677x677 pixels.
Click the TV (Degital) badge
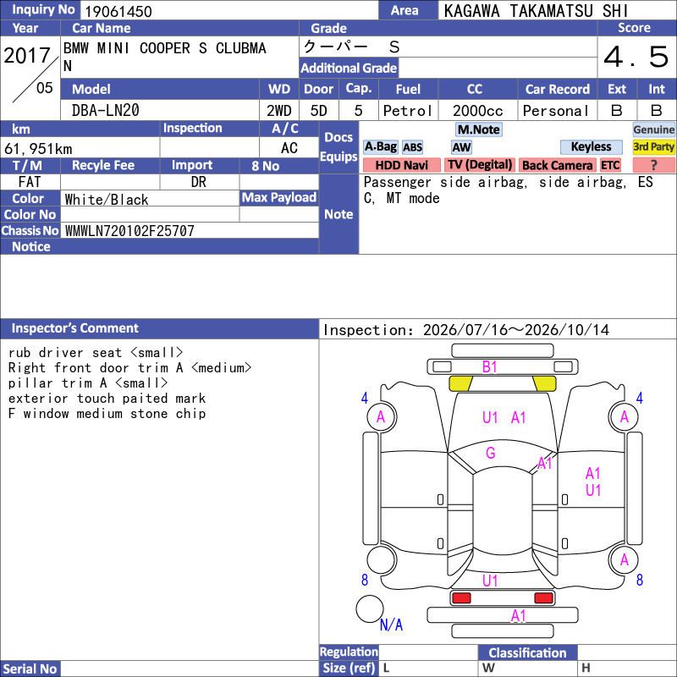pyautogui.click(x=480, y=165)
